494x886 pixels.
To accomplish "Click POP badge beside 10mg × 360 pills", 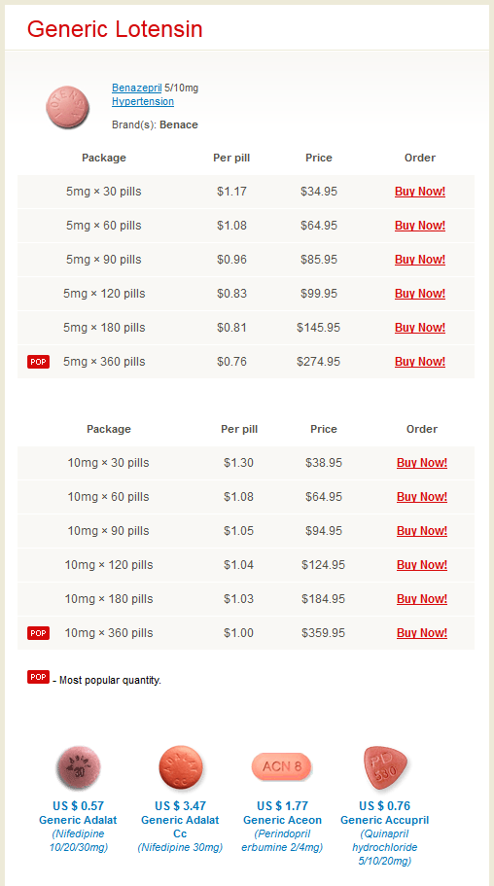I will 39,633.
